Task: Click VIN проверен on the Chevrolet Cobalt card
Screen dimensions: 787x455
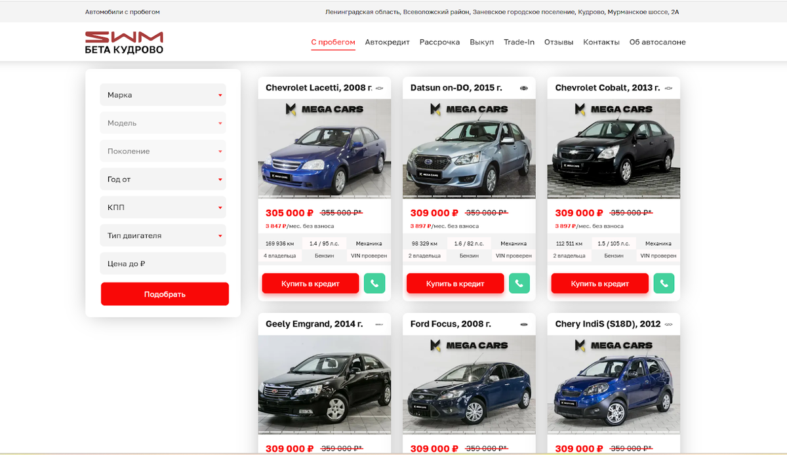Action: pos(658,256)
